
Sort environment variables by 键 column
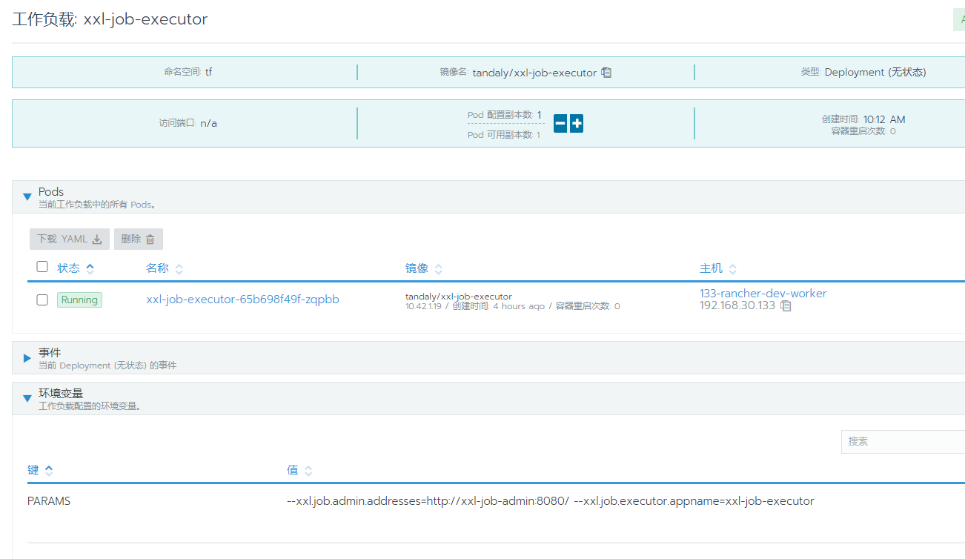point(40,470)
